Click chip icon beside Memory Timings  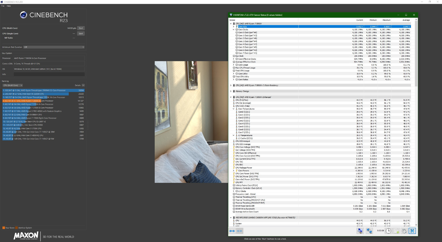click(234, 91)
